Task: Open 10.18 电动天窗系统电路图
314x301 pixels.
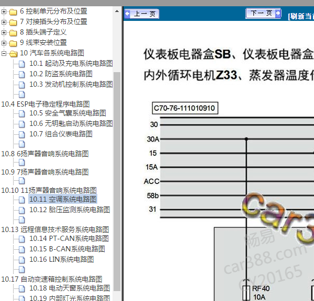Action: click(70, 288)
